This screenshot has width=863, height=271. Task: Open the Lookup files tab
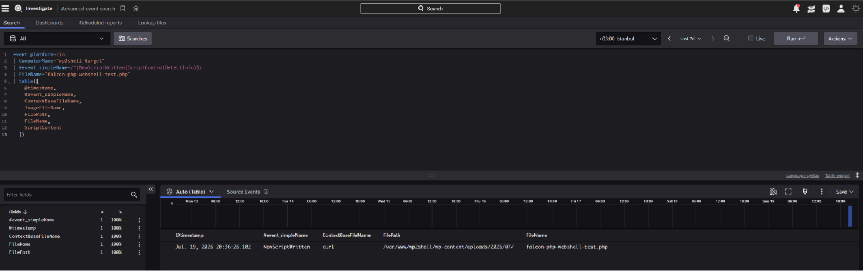[152, 23]
